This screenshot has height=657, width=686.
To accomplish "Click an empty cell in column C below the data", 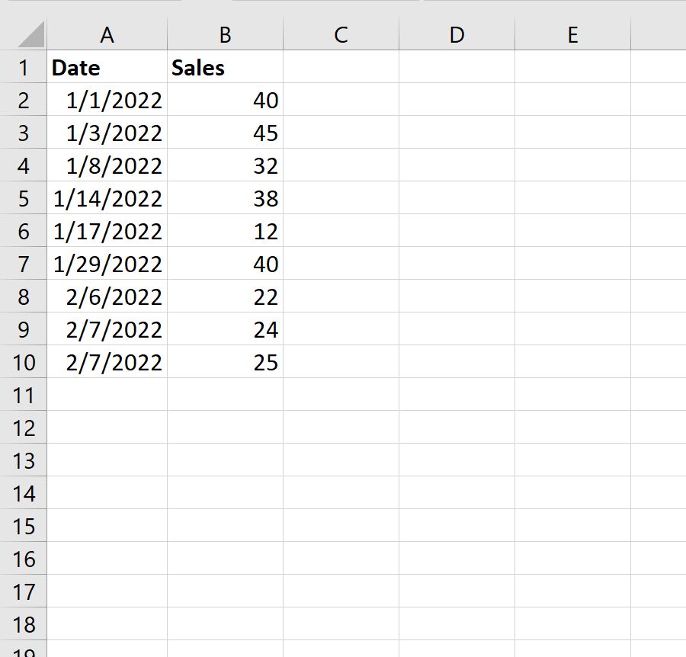I will (341, 428).
